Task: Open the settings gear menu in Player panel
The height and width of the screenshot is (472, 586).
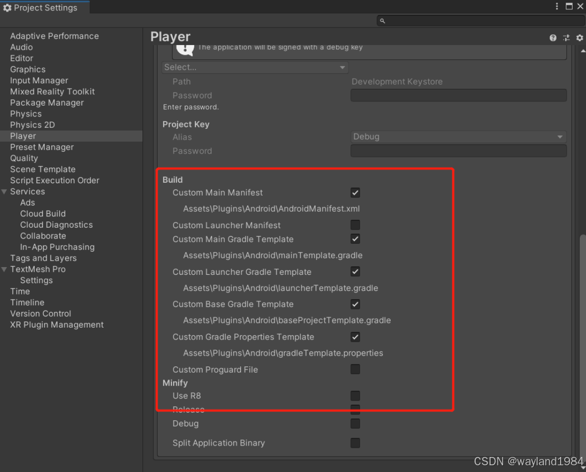Action: [579, 37]
